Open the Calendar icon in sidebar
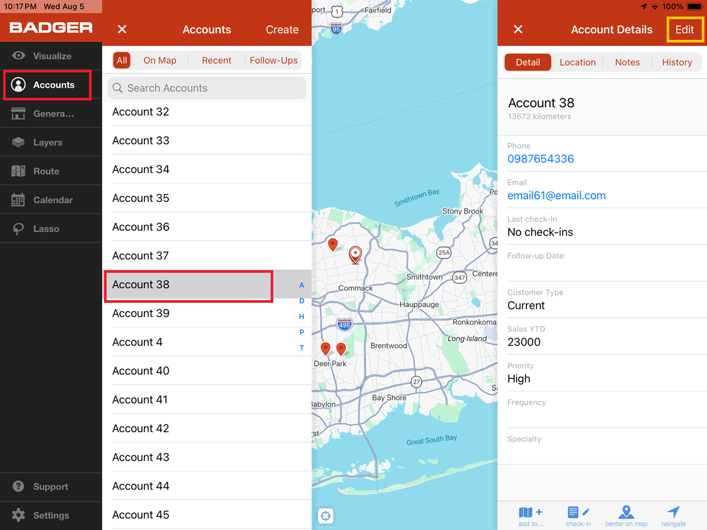The width and height of the screenshot is (707, 530). pyautogui.click(x=19, y=200)
